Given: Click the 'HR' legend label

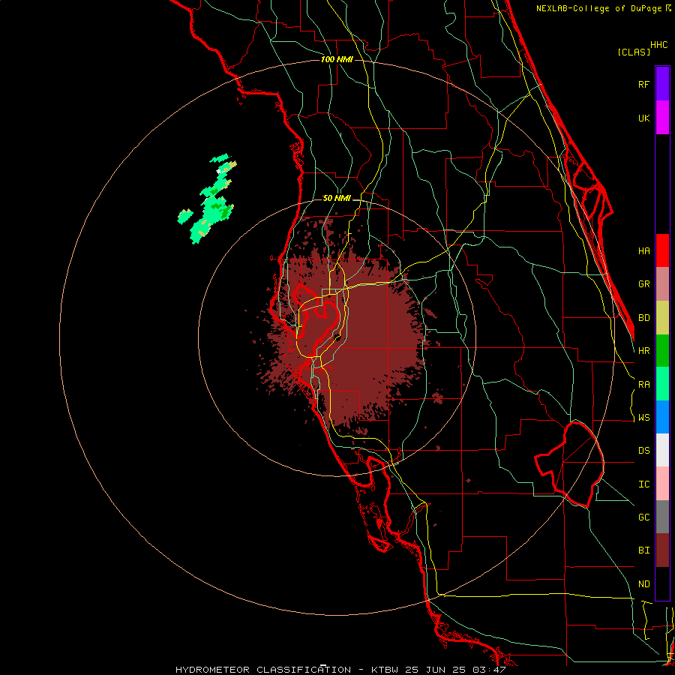Looking at the screenshot, I should click(644, 351).
